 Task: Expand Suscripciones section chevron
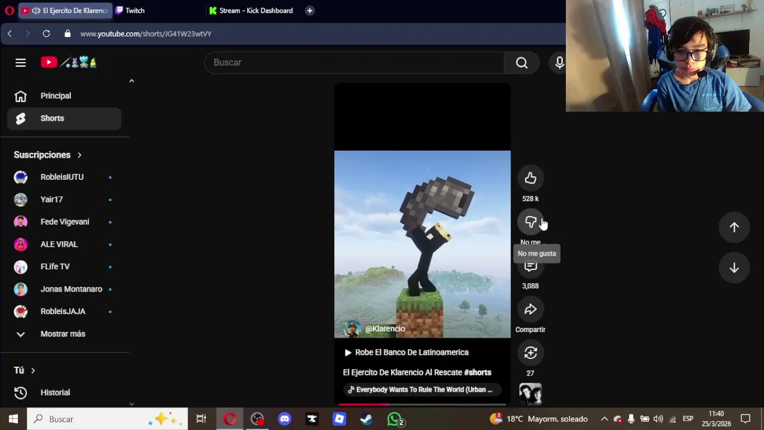[79, 155]
